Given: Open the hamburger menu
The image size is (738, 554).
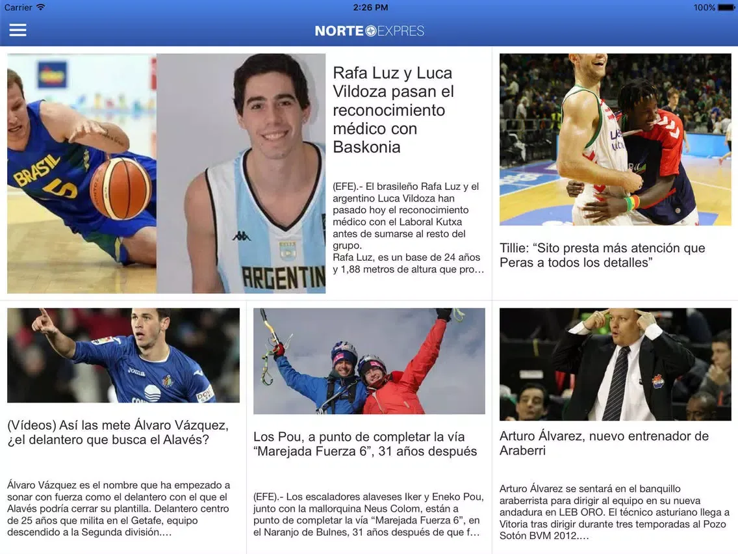Looking at the screenshot, I should [18, 30].
